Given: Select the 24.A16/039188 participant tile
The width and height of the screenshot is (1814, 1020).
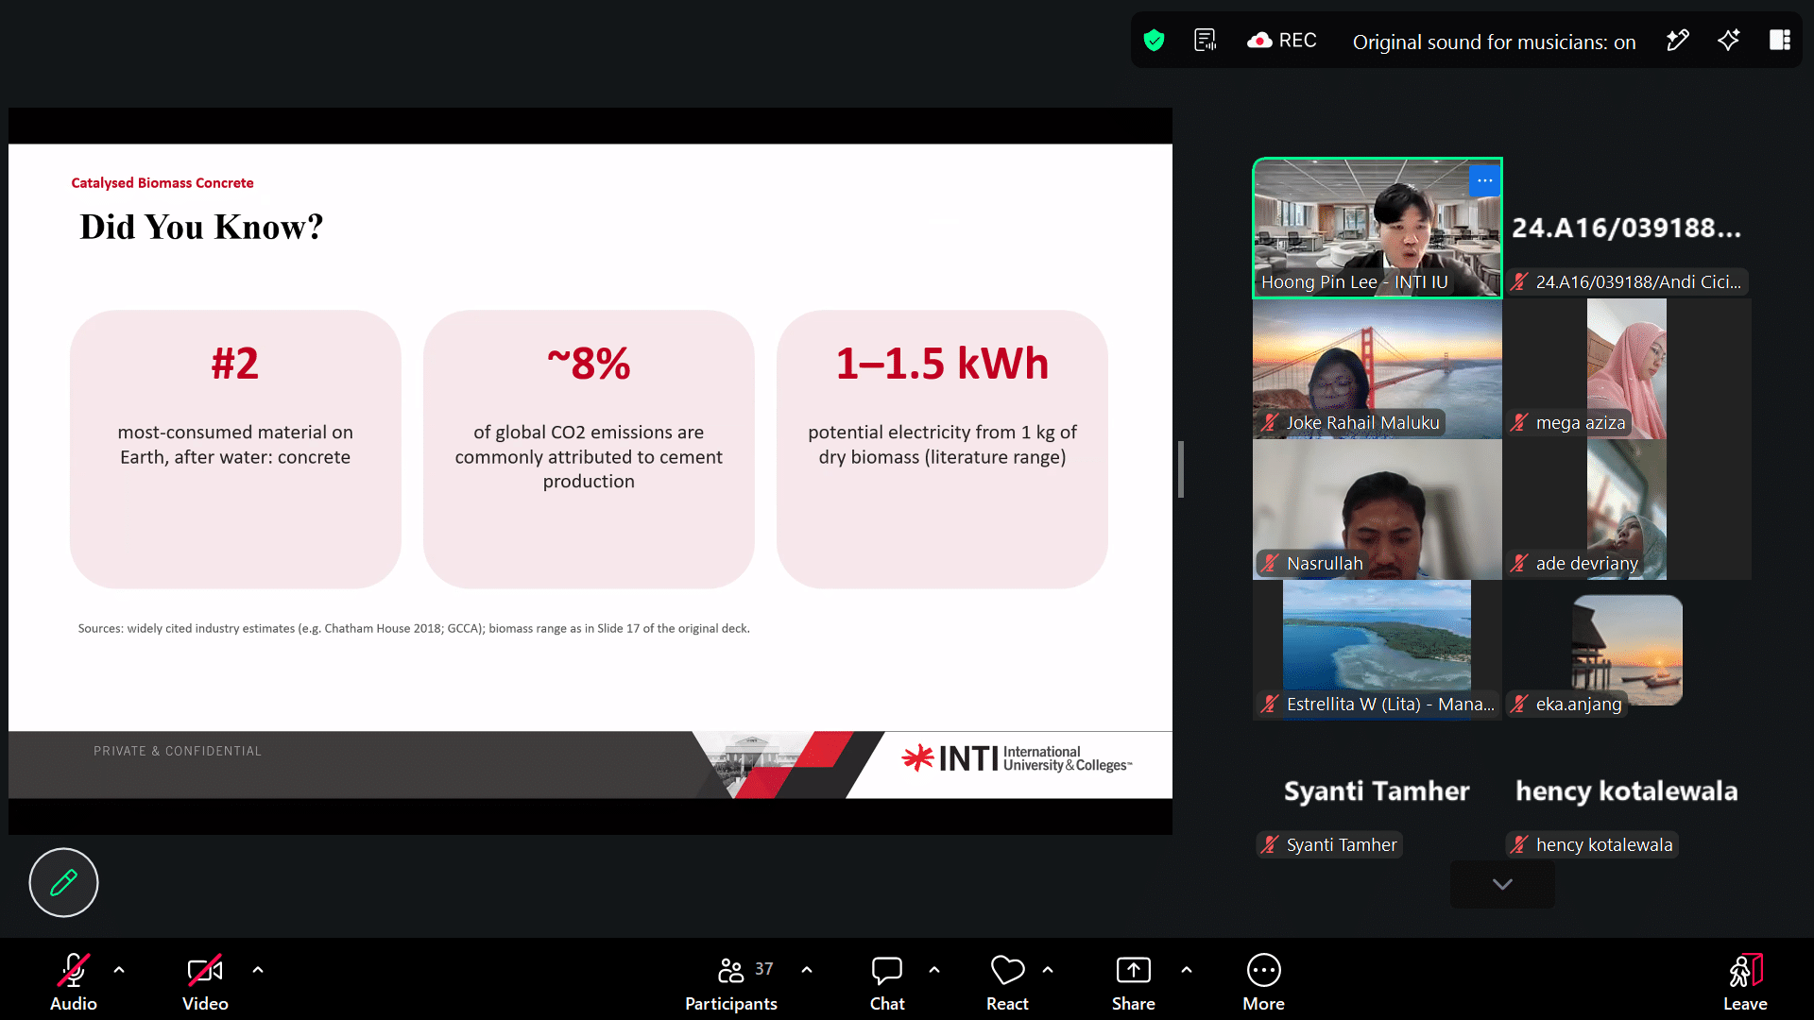Looking at the screenshot, I should click(x=1627, y=229).
